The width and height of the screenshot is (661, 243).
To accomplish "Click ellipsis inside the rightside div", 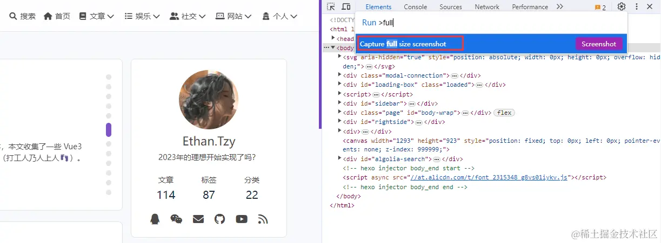I will [x=418, y=122].
